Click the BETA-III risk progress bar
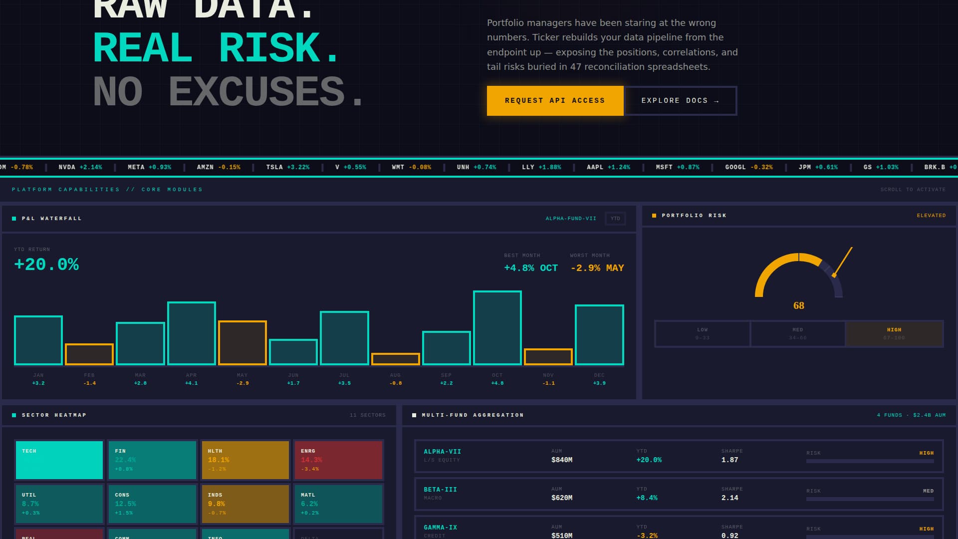This screenshot has height=539, width=958. pyautogui.click(x=870, y=499)
